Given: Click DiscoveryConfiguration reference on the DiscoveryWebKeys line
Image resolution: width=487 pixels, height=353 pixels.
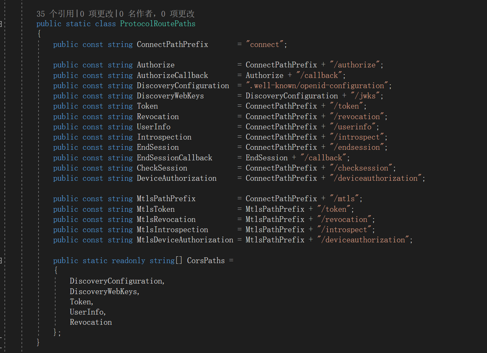Looking at the screenshot, I should point(292,96).
